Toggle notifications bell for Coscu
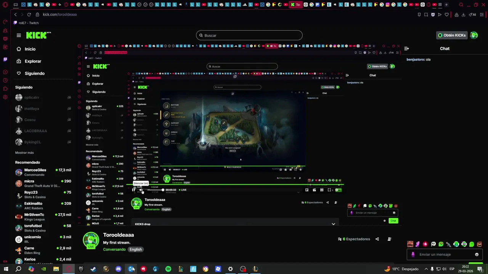The image size is (488, 274). pos(69,119)
